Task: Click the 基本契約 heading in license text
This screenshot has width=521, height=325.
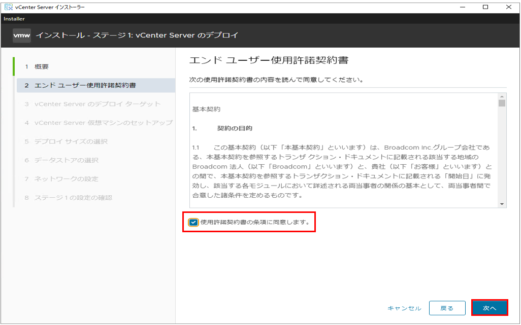Action: 206,109
